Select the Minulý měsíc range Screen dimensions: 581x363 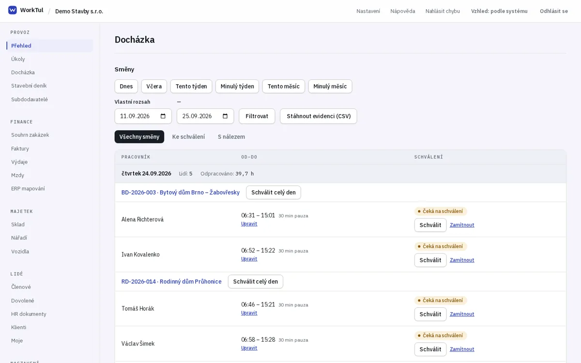coord(330,86)
